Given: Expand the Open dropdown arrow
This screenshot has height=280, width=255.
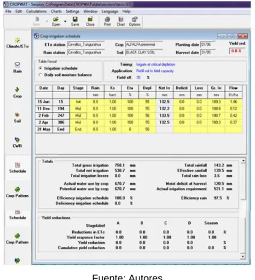Looking at the screenshot, I should 65,21.
